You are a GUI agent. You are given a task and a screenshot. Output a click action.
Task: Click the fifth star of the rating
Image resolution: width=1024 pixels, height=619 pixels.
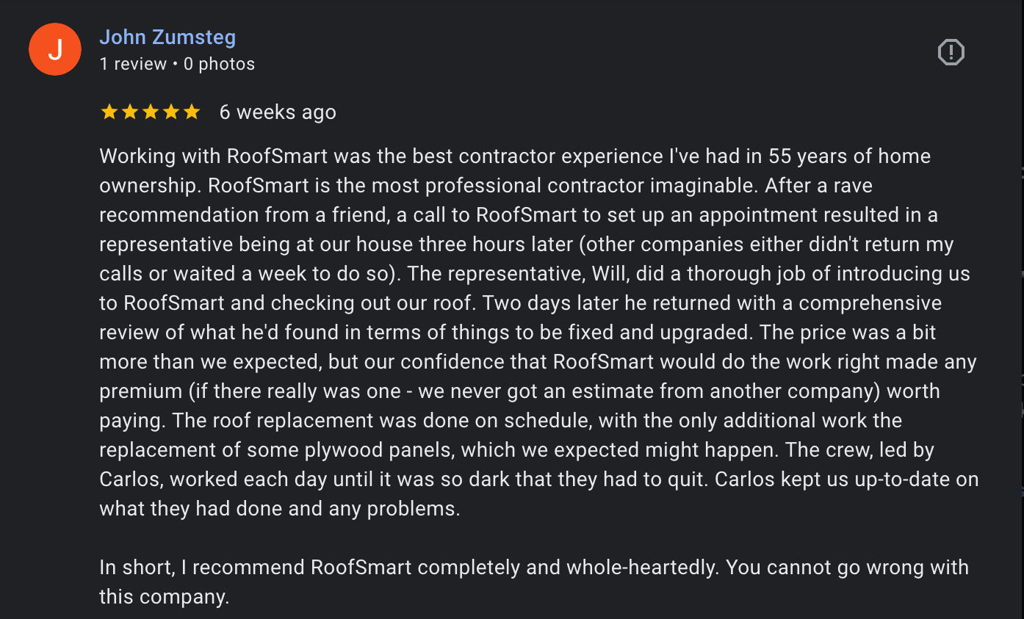[192, 112]
